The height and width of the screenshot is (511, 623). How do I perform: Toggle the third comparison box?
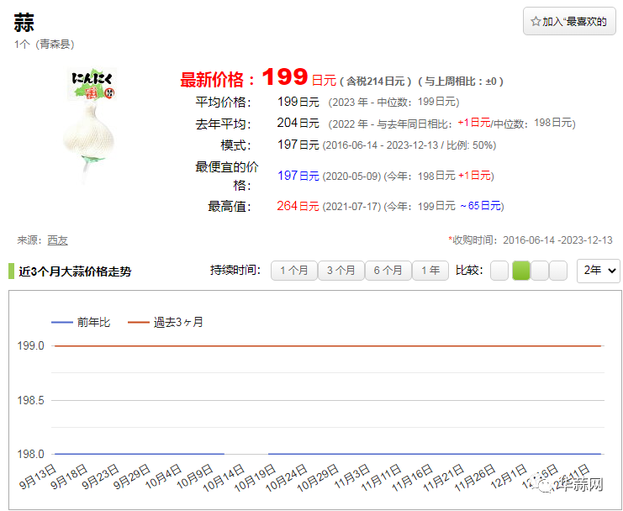(x=540, y=271)
